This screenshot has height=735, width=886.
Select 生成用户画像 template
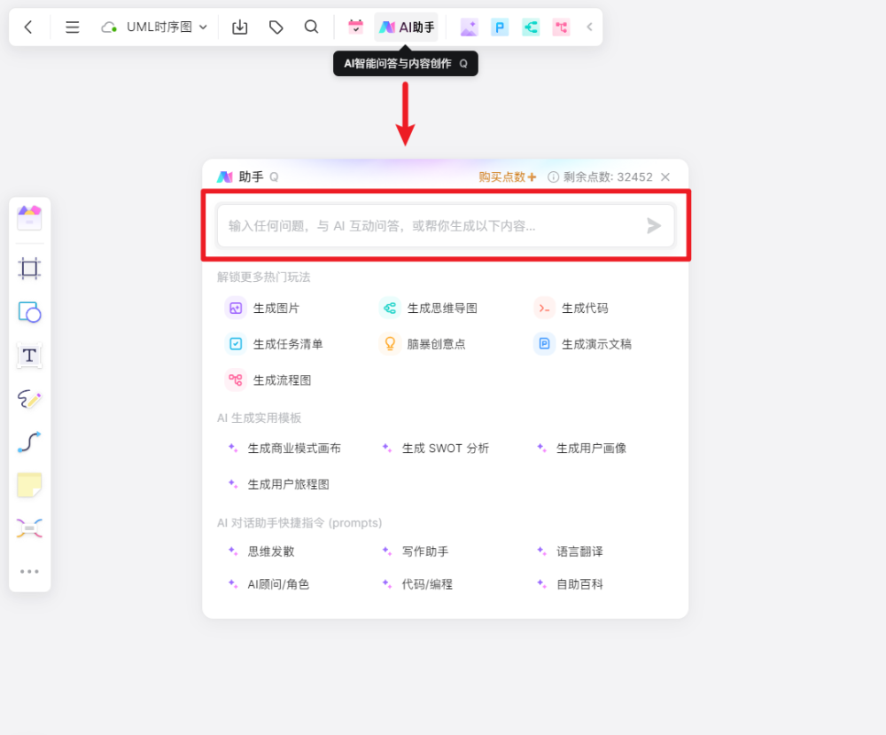582,449
